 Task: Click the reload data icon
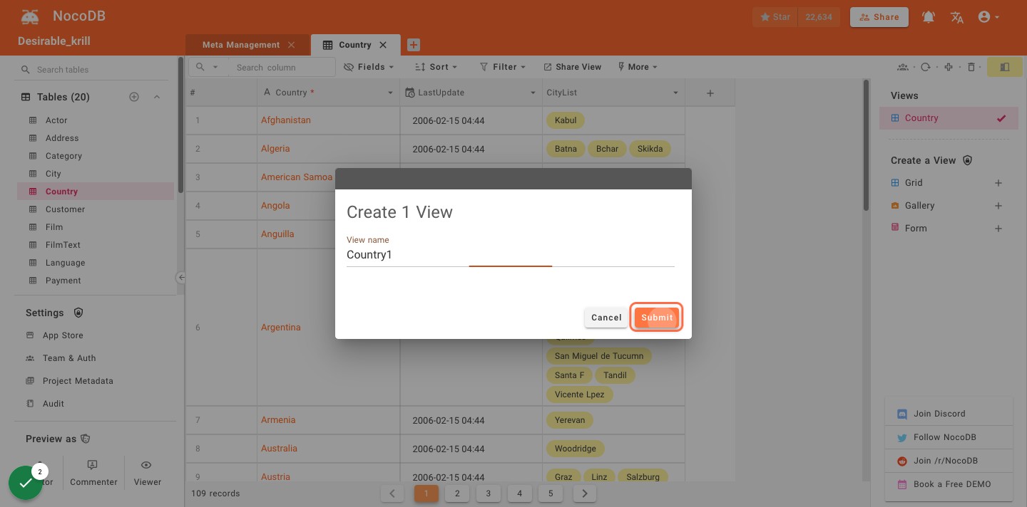(x=926, y=67)
